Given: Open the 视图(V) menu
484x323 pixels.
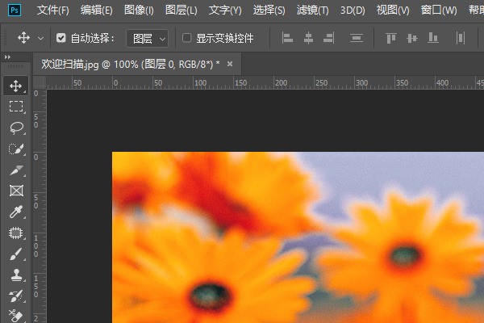Looking at the screenshot, I should (x=393, y=10).
